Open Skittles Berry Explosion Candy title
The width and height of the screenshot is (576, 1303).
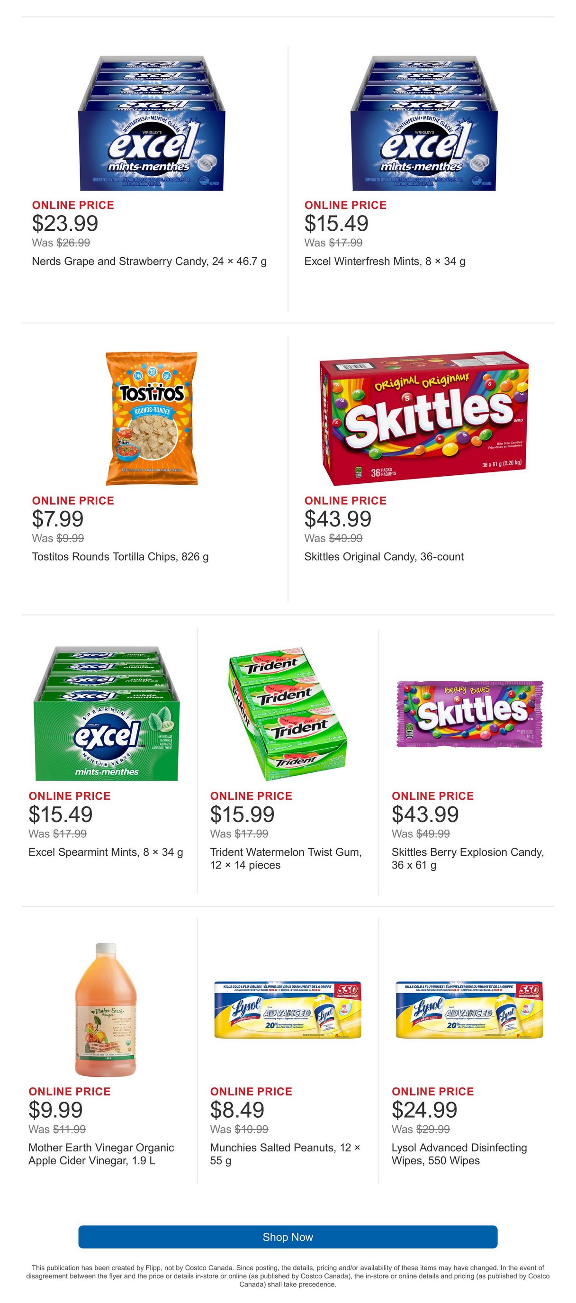click(468, 859)
